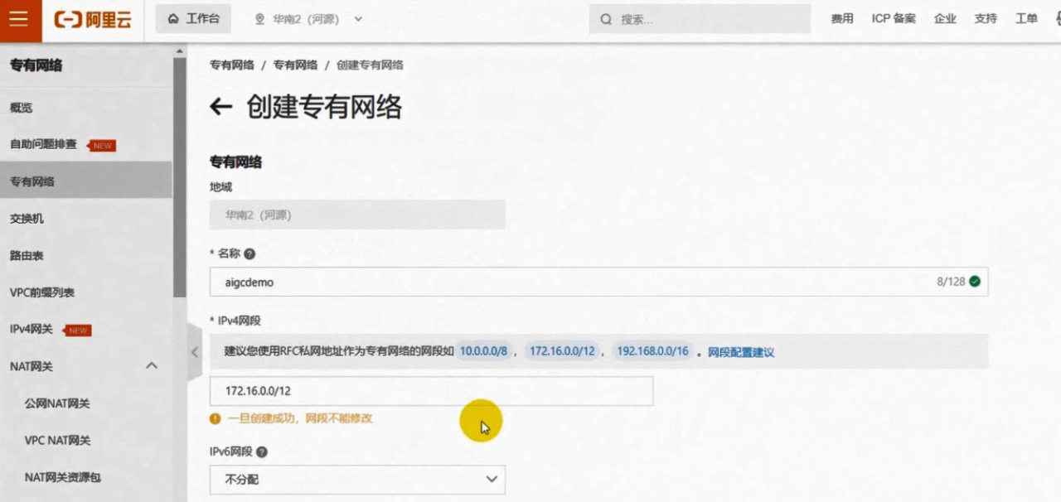Click the help icon next to IPv6网段

[262, 452]
